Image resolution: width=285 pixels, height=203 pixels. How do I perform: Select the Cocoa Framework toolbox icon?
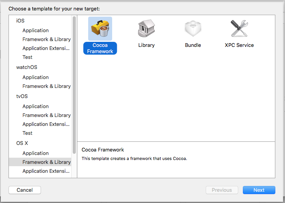pyautogui.click(x=100, y=28)
